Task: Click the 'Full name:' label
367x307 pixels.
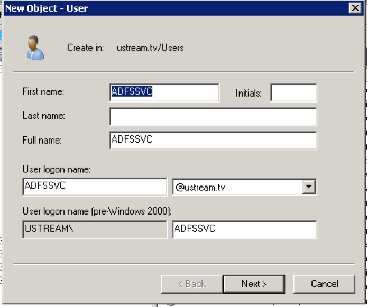Action: point(42,140)
